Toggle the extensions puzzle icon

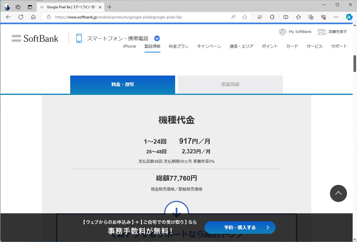coord(272,17)
